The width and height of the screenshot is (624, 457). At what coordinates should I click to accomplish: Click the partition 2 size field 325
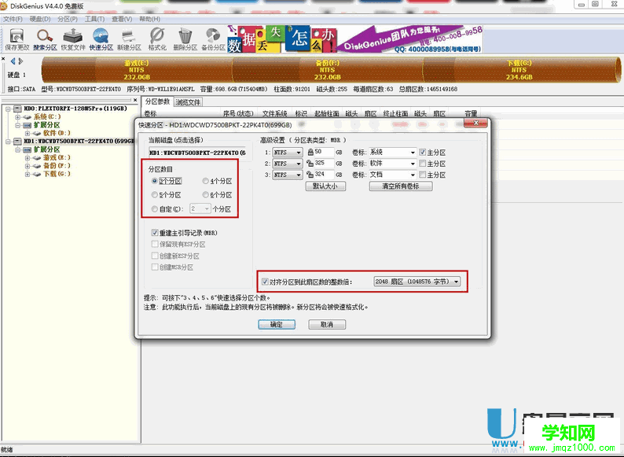coord(324,163)
